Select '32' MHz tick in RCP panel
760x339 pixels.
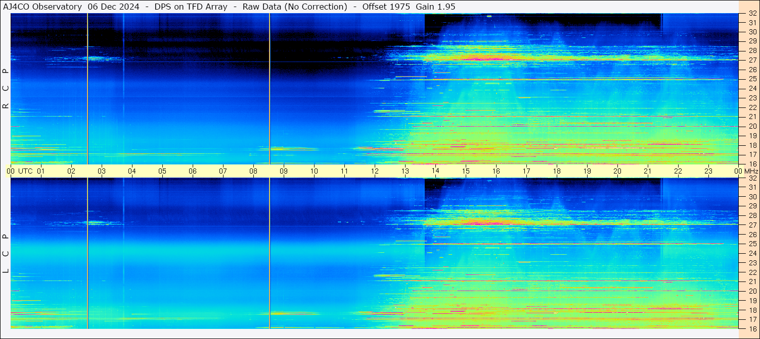point(752,13)
